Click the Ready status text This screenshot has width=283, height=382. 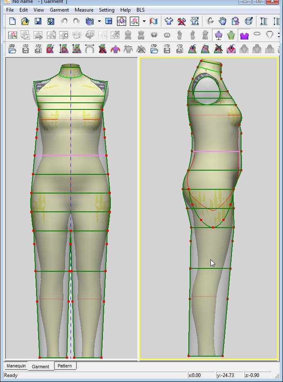(x=11, y=375)
